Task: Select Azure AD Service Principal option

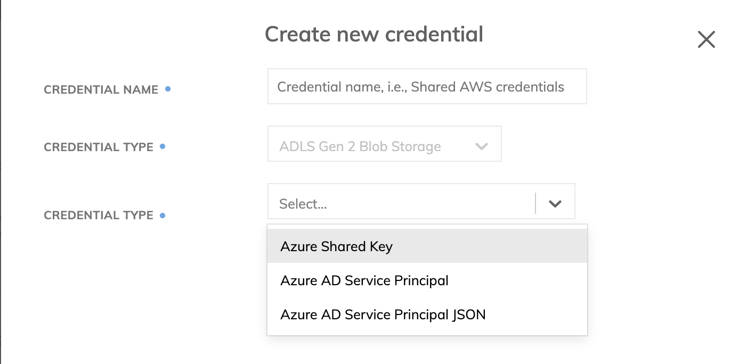Action: point(364,280)
